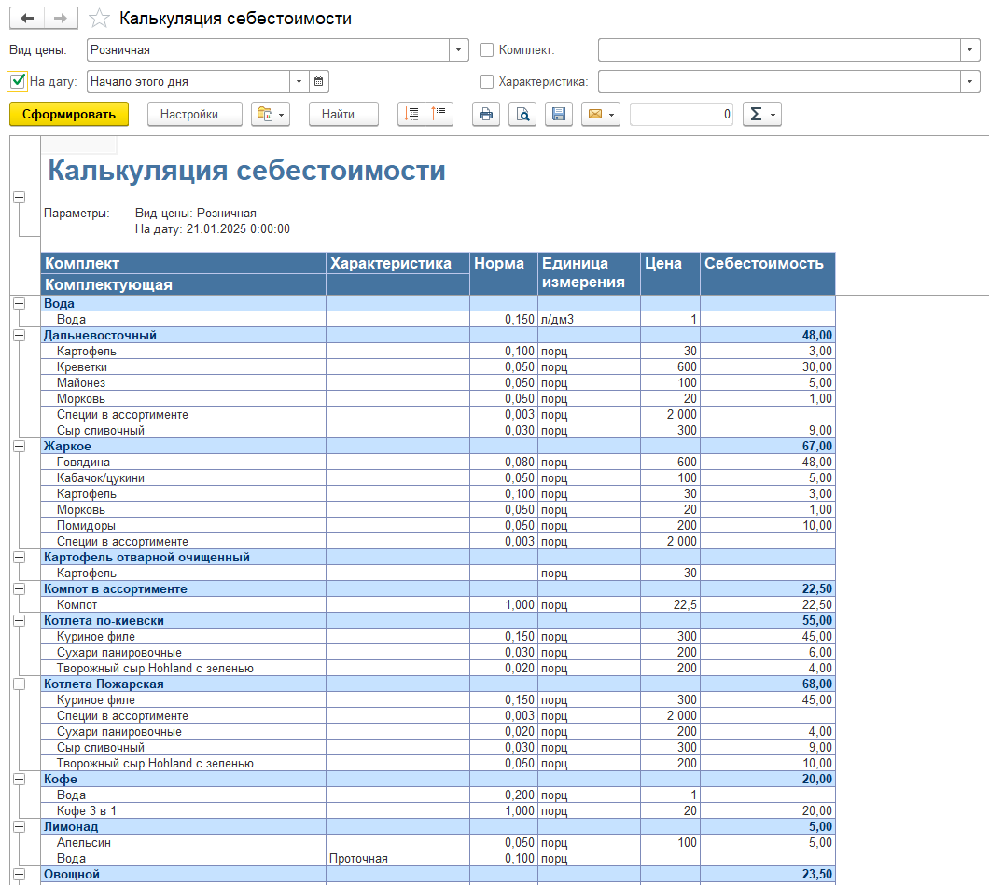Image resolution: width=989 pixels, height=885 pixels.
Task: Open the calendar date picker icon
Action: coord(318,81)
